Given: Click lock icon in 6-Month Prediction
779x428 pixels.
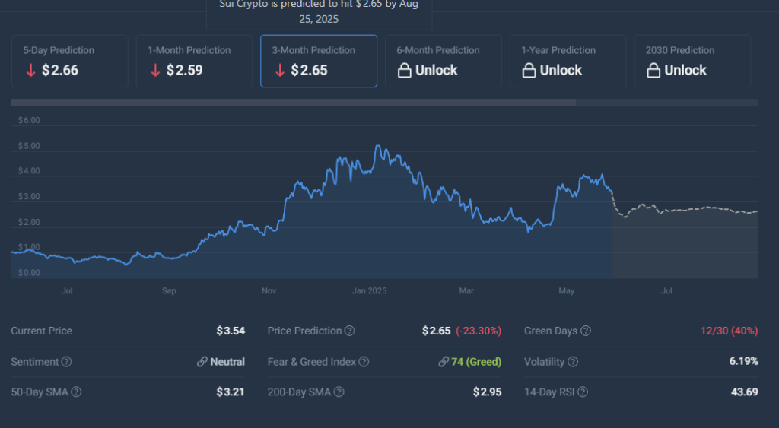Looking at the screenshot, I should pos(405,71).
